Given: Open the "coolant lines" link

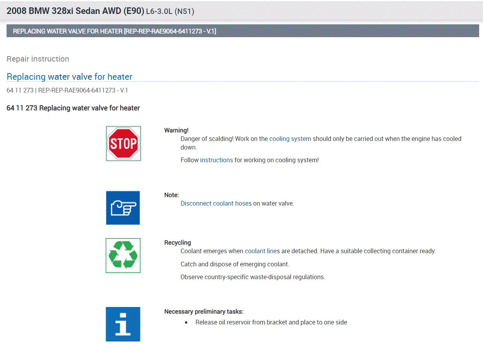Looking at the screenshot, I should 262,251.
